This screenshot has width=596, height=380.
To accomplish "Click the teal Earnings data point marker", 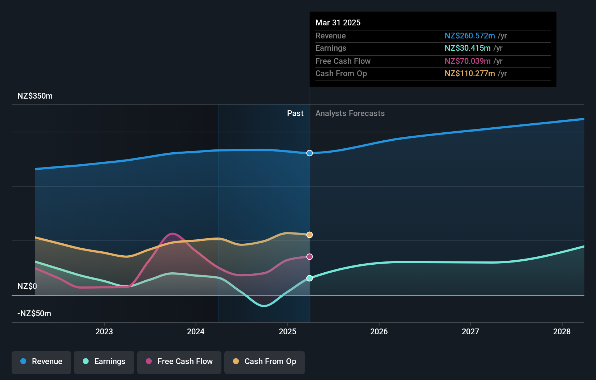I will 310,278.
